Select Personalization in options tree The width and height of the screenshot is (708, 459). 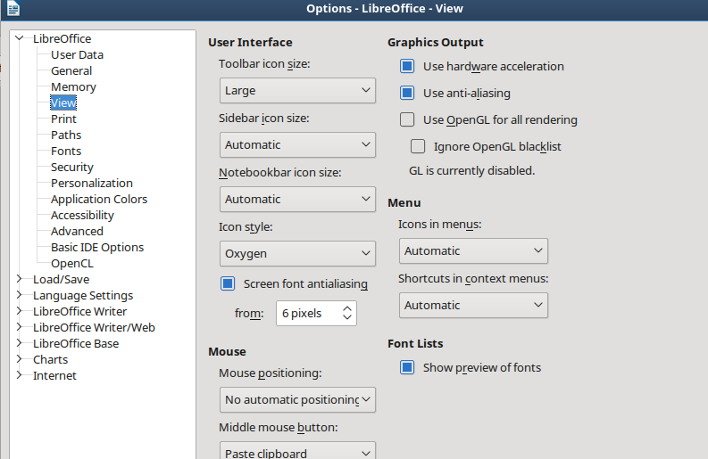pos(91,183)
